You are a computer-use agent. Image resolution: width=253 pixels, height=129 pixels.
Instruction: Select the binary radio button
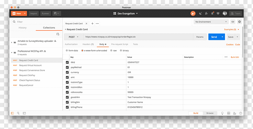coord(121,51)
